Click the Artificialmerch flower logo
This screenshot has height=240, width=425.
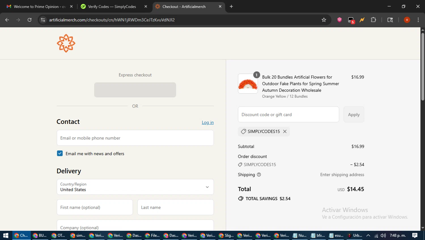tap(66, 43)
